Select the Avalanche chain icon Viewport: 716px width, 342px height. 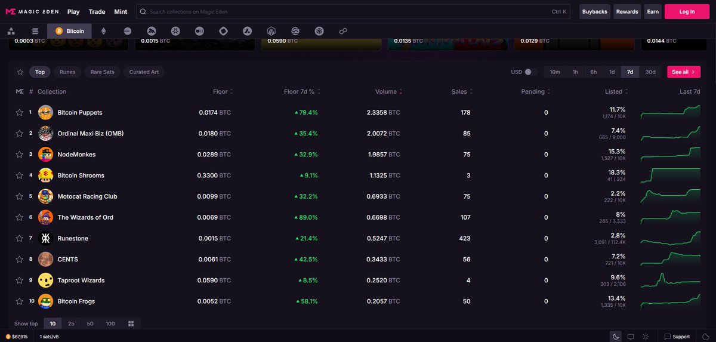tap(248, 31)
